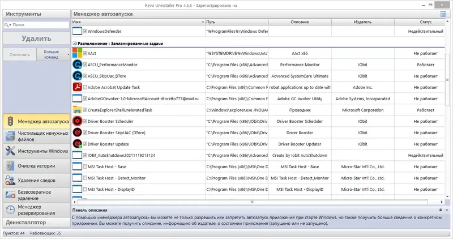Open Безвозвратное удаление
453x239 pixels.
[36, 195]
